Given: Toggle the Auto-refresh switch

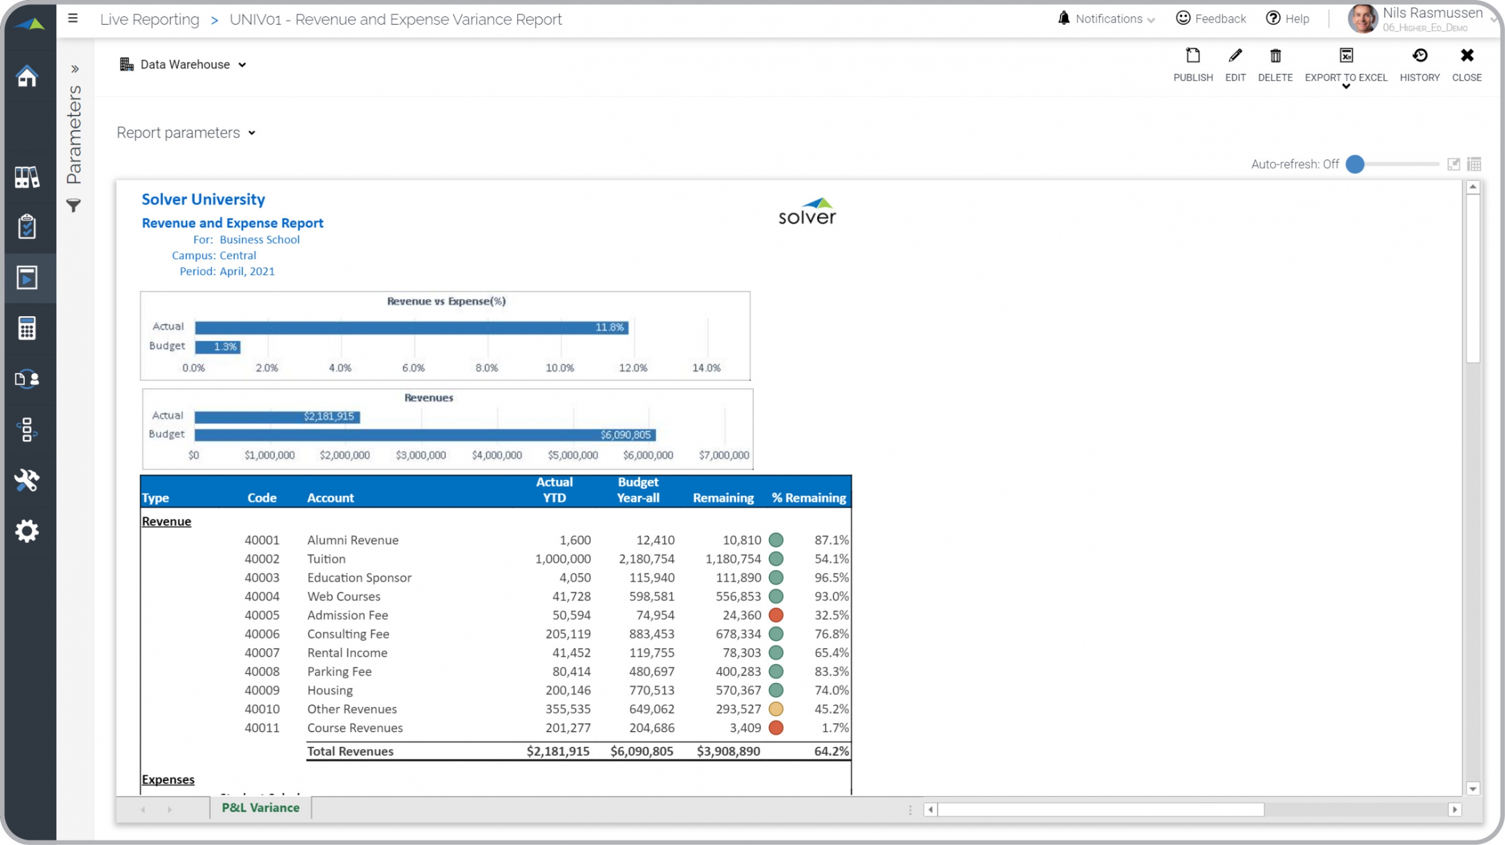Looking at the screenshot, I should click(x=1355, y=164).
